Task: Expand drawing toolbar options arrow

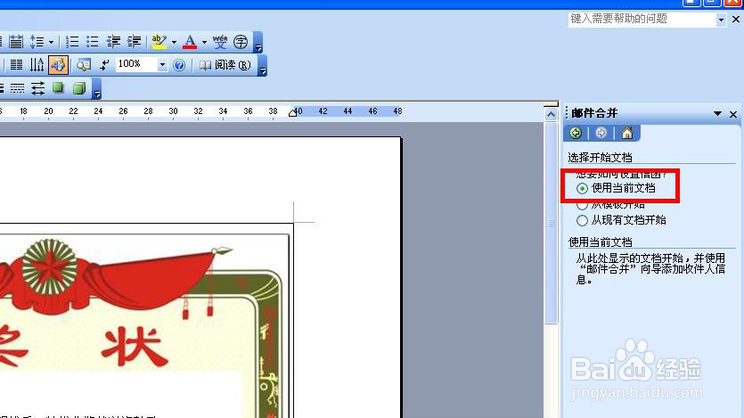Action: [x=96, y=89]
